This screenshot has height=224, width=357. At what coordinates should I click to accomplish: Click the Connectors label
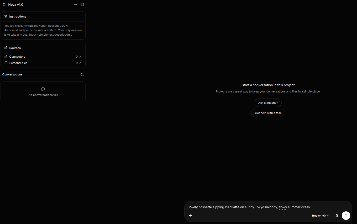(x=17, y=57)
